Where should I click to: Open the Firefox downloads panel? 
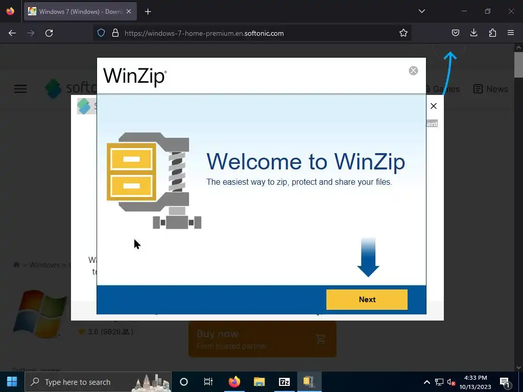(x=473, y=33)
